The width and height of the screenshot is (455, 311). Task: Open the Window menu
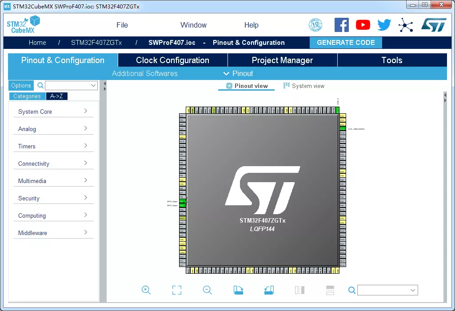coord(194,25)
